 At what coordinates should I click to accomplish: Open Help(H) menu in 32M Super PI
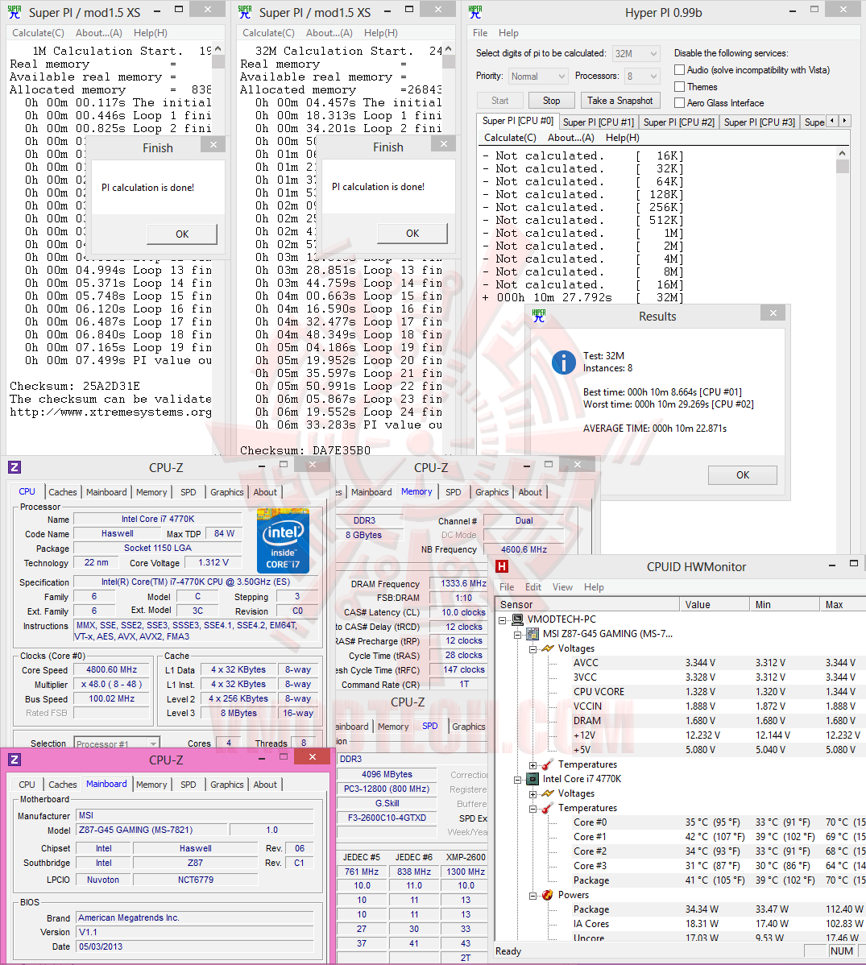click(380, 32)
